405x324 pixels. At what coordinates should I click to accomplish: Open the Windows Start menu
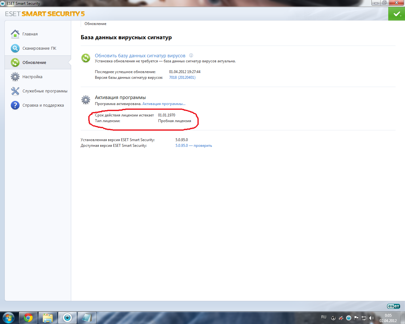tap(8, 318)
